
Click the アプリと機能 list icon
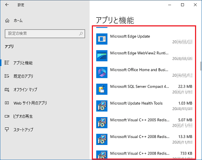7,63
